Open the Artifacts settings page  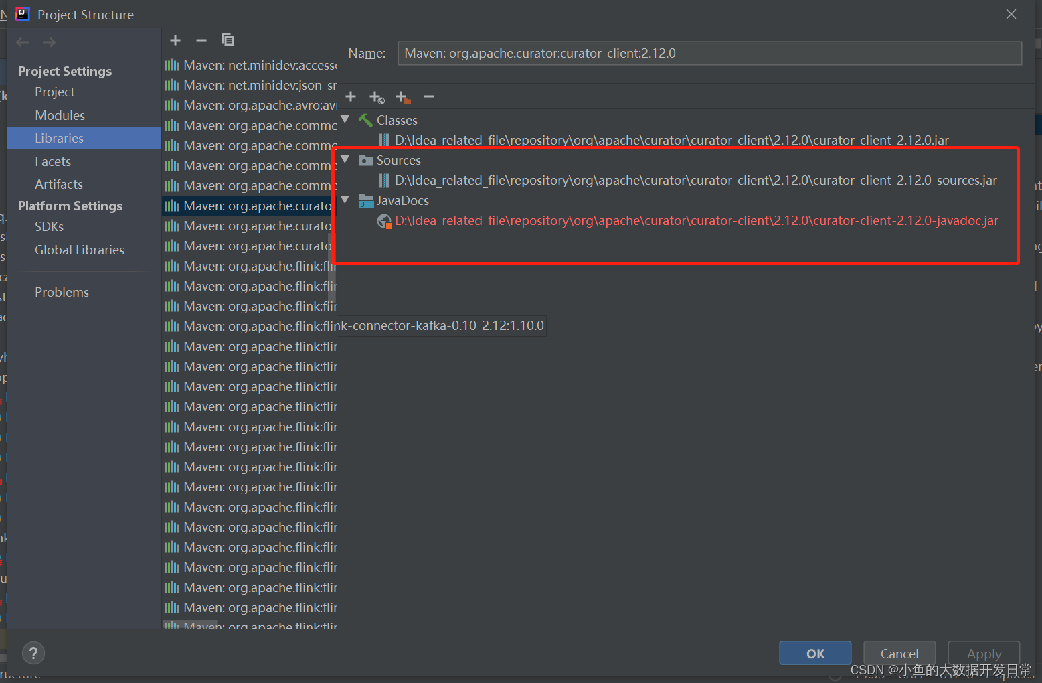[59, 184]
